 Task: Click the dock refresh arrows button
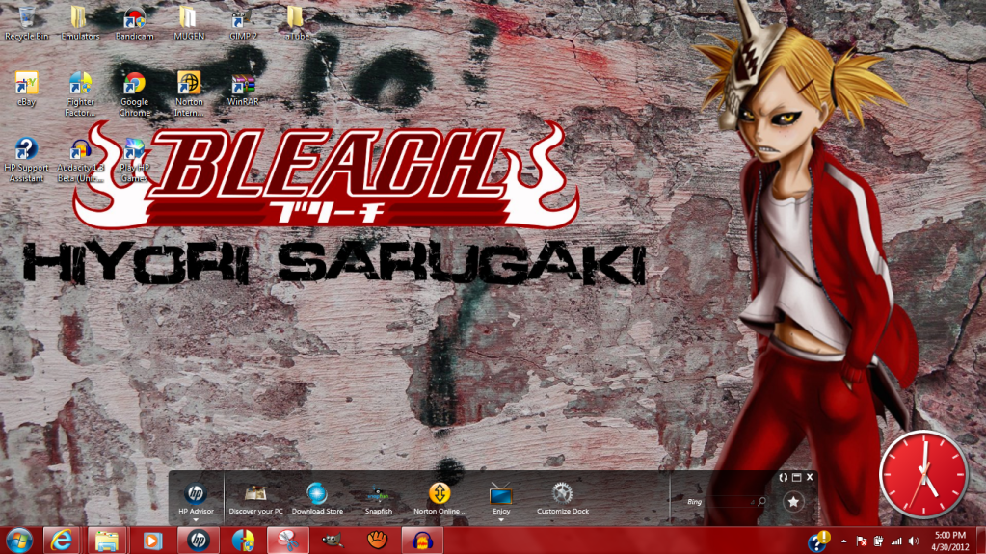coord(783,477)
